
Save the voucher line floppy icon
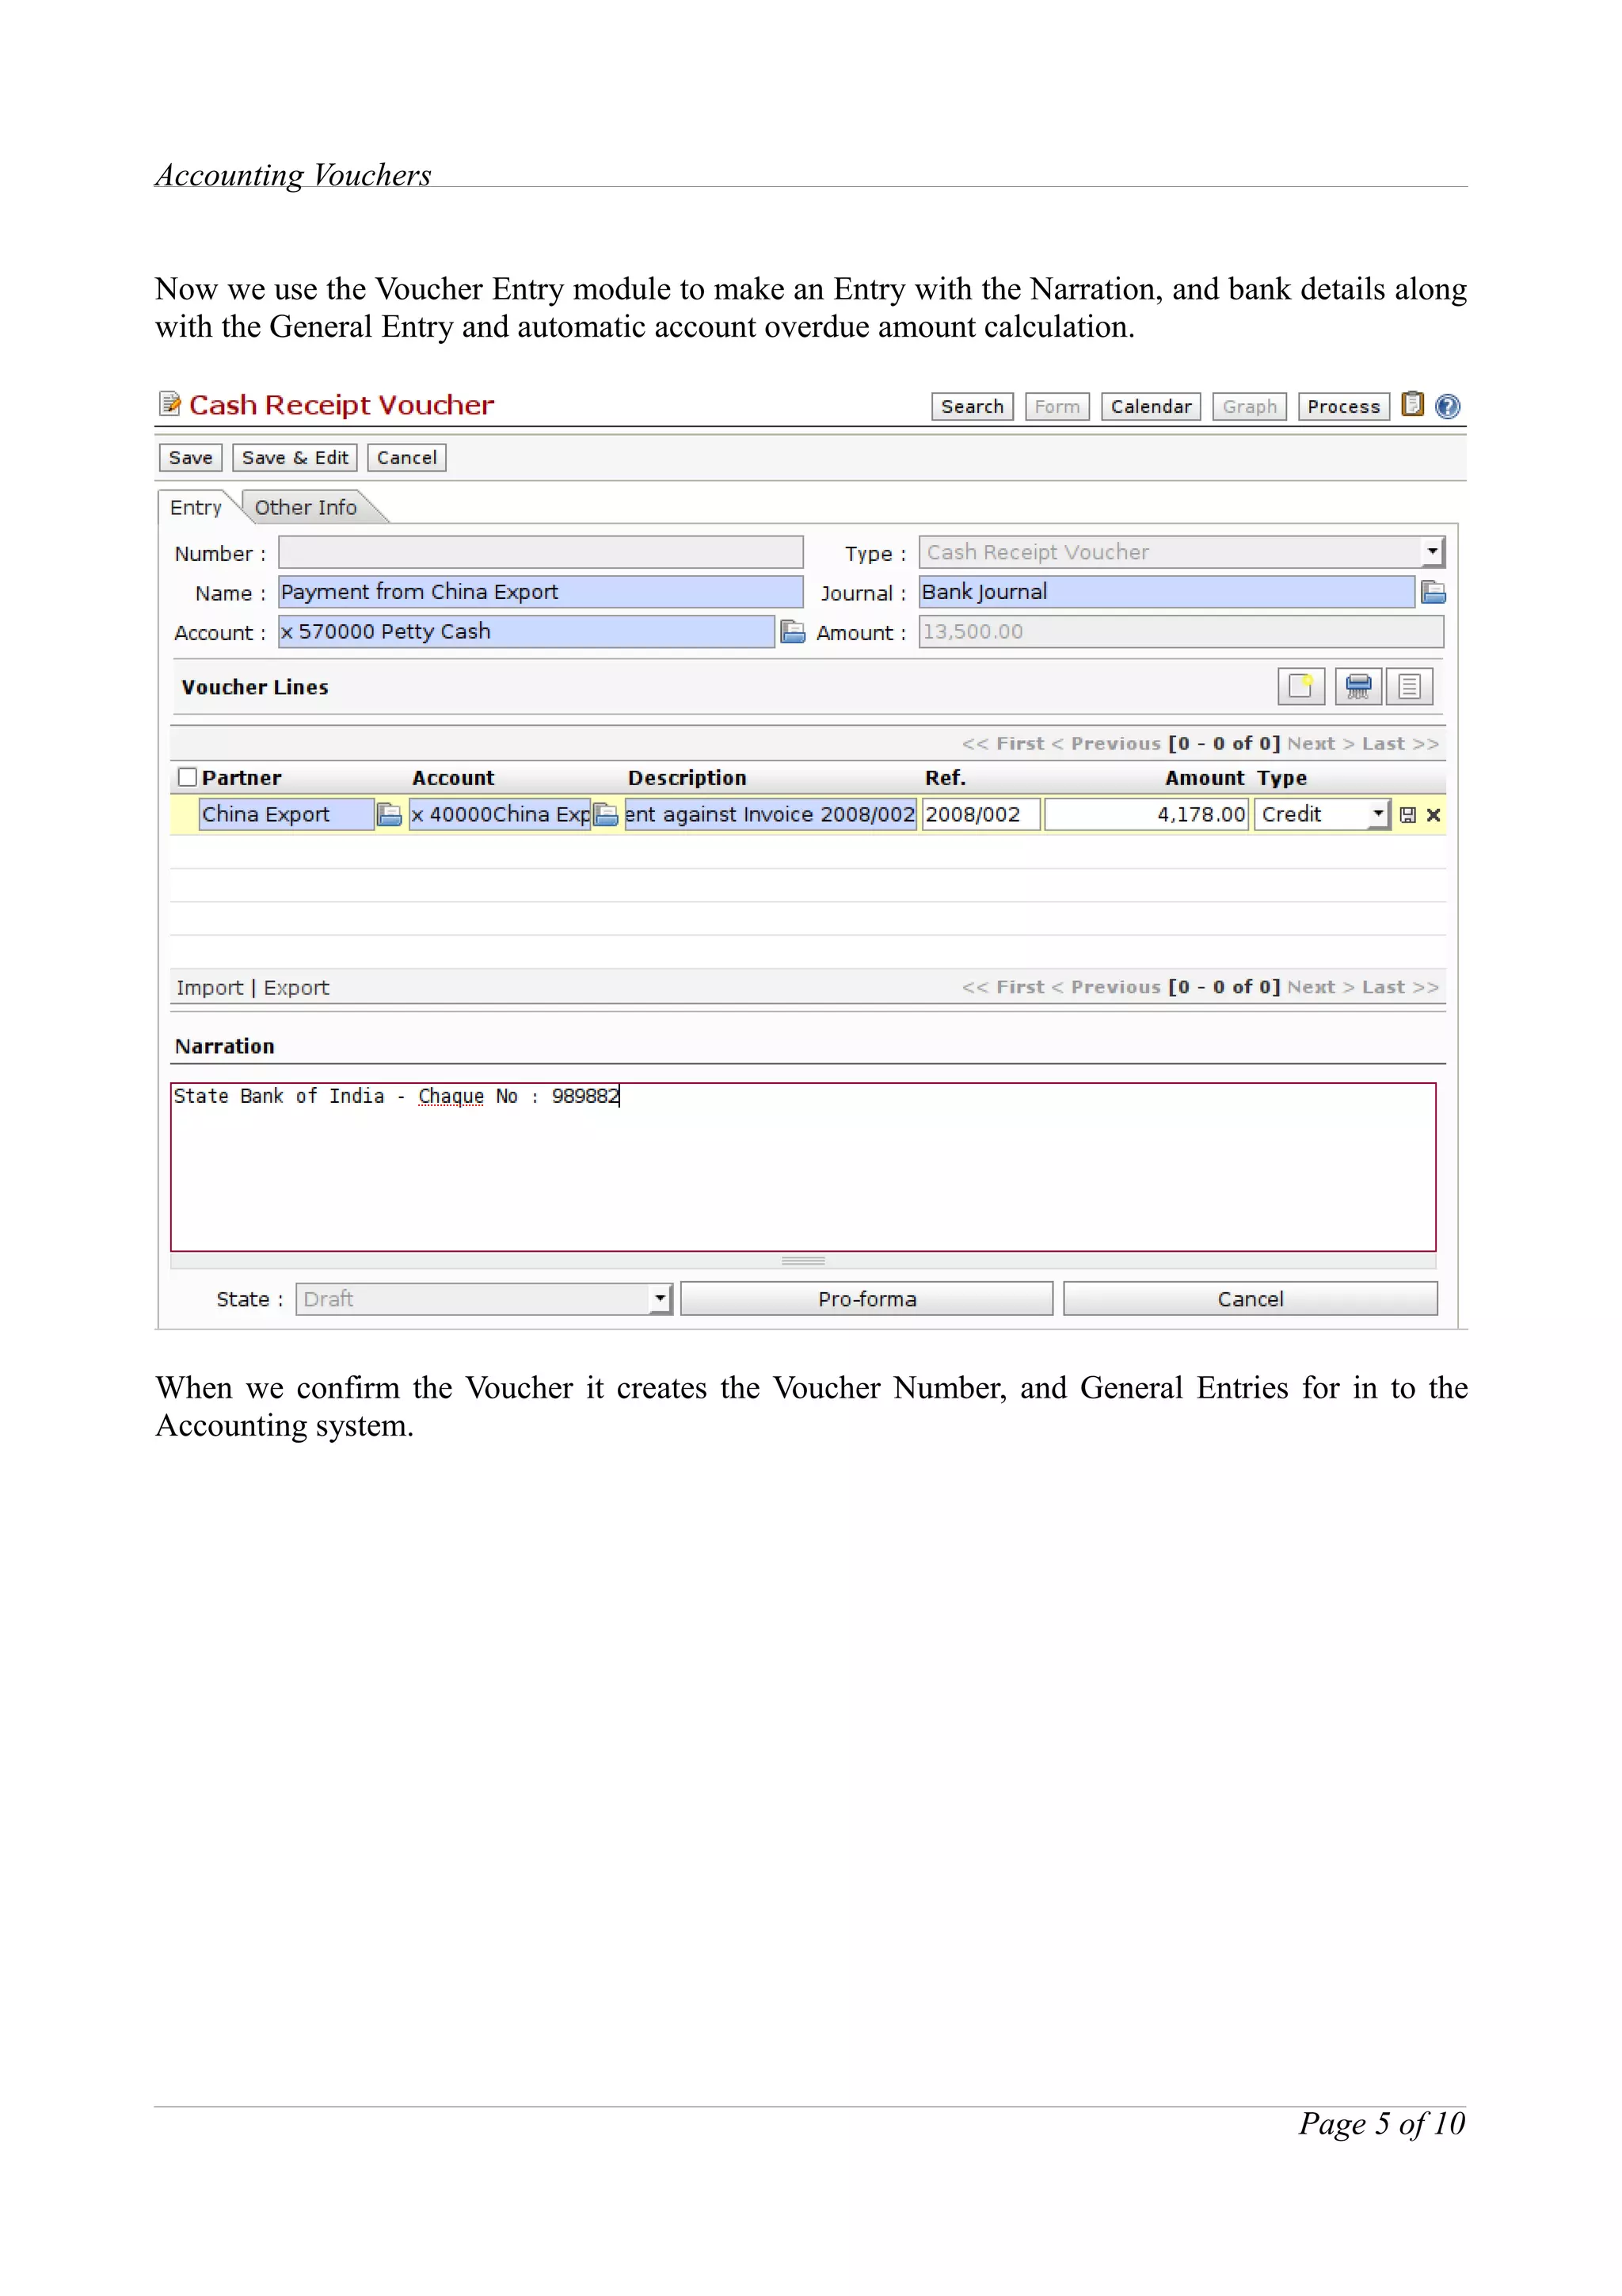[x=1407, y=815]
